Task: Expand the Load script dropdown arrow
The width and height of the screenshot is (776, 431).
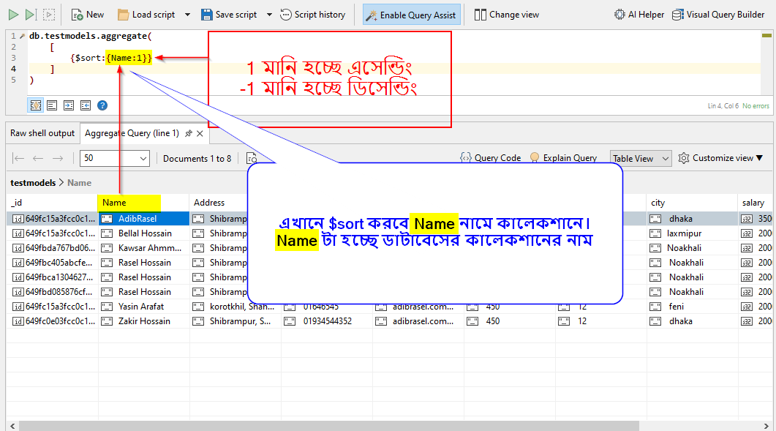Action: click(x=187, y=15)
